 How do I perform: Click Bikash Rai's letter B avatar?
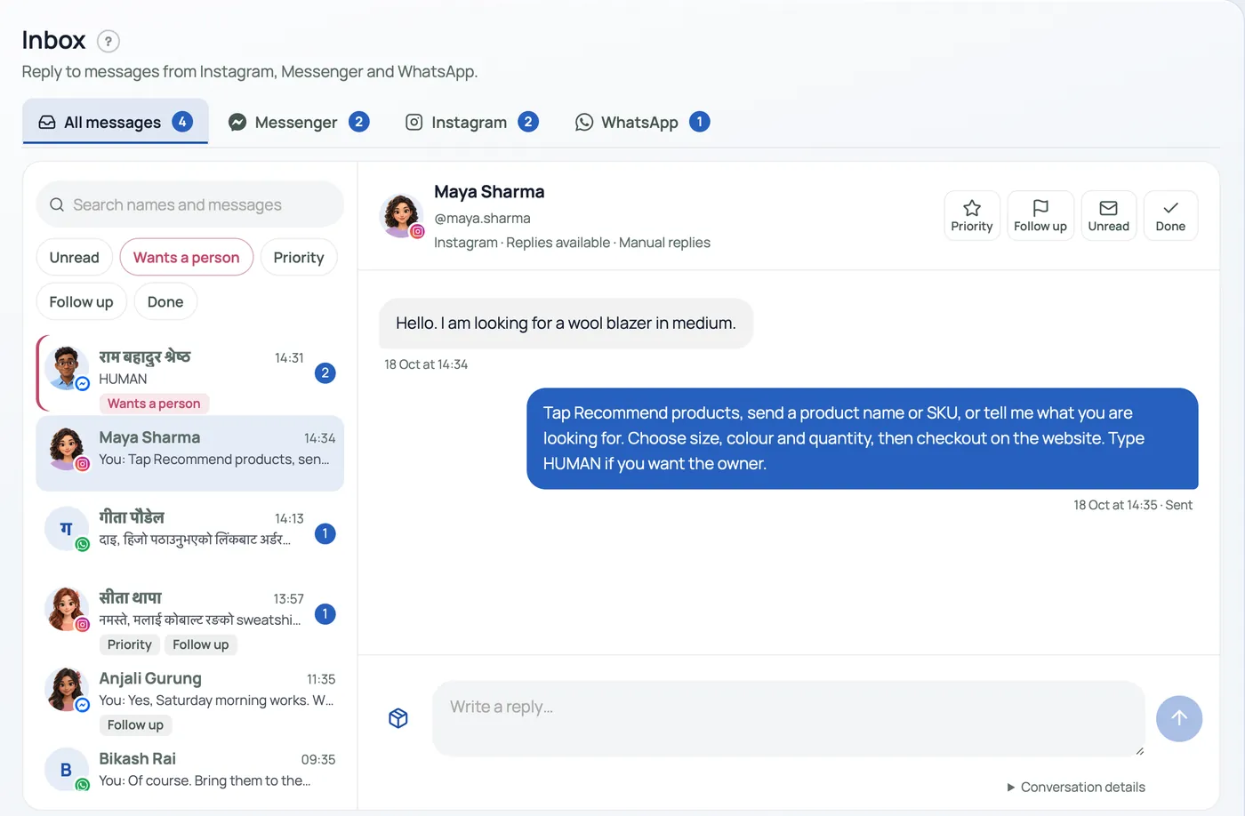pyautogui.click(x=67, y=769)
